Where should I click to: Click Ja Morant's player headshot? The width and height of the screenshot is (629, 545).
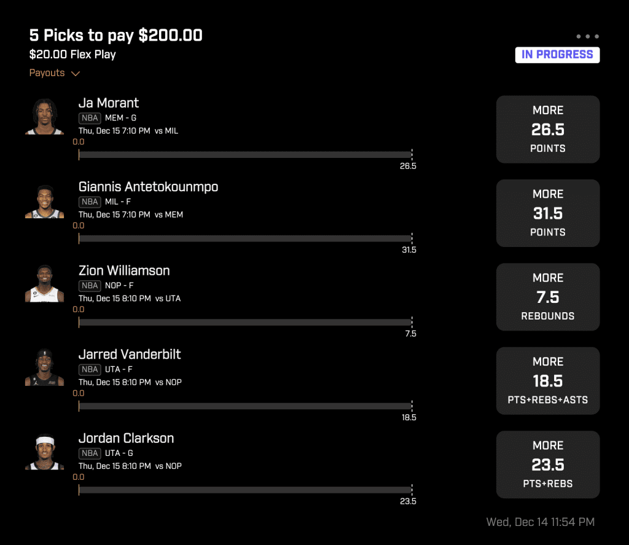(44, 116)
